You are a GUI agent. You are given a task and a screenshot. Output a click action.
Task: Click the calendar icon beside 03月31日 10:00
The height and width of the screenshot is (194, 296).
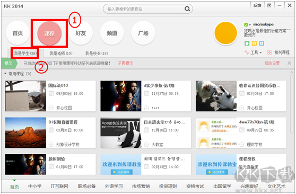[x=51, y=130]
